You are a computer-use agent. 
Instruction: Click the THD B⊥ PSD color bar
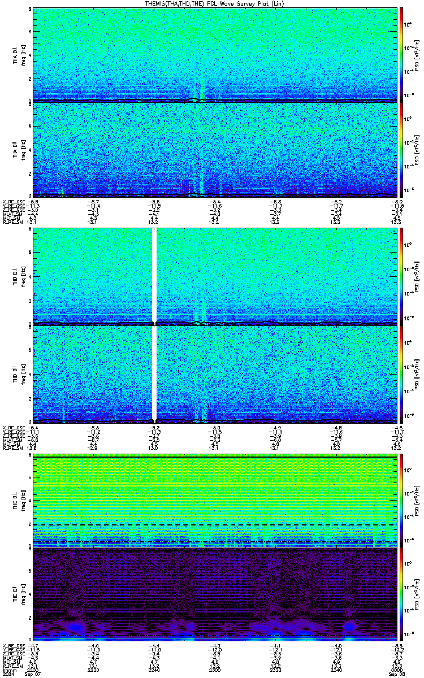pos(401,277)
